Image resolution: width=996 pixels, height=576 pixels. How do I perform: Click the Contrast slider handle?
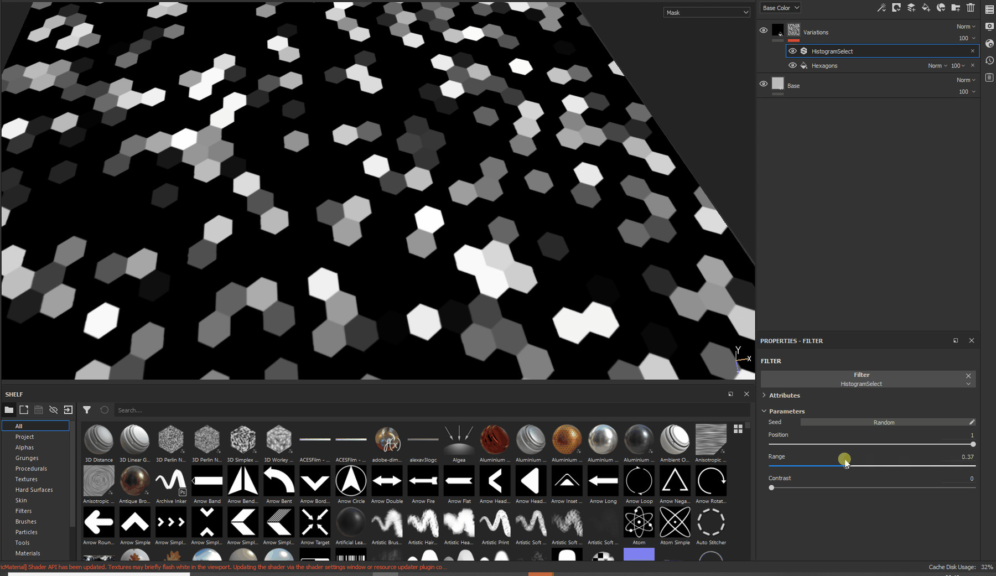pyautogui.click(x=771, y=487)
